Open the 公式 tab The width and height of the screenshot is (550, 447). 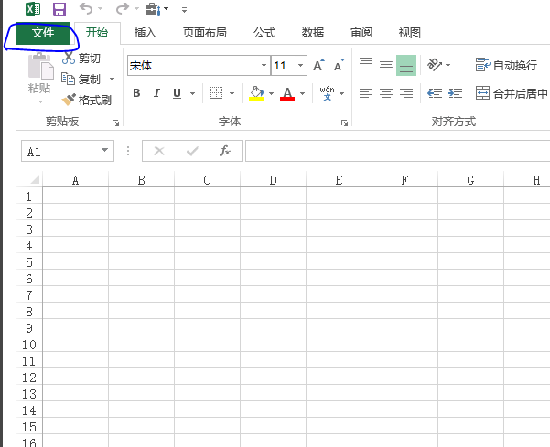pyautogui.click(x=264, y=33)
